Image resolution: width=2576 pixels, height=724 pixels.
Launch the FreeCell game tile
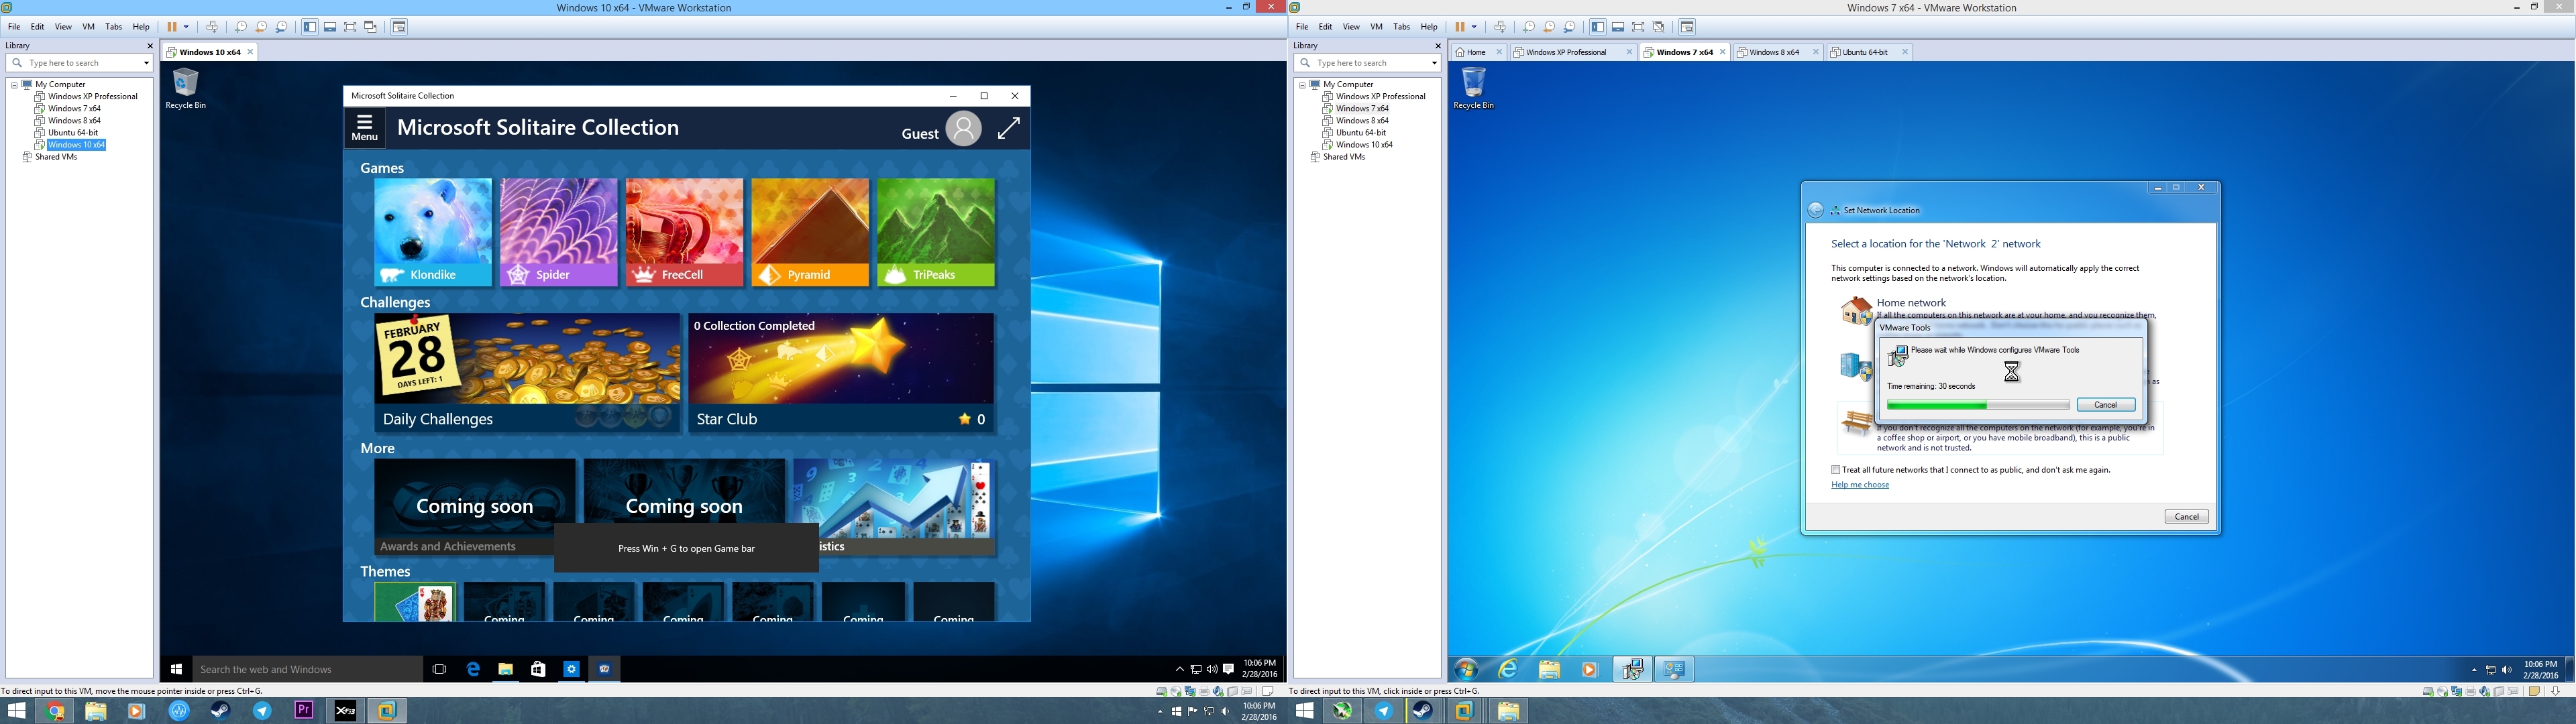tap(685, 233)
